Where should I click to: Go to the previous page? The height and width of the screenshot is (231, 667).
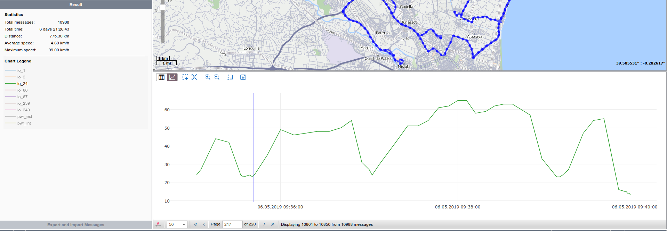pyautogui.click(x=204, y=224)
